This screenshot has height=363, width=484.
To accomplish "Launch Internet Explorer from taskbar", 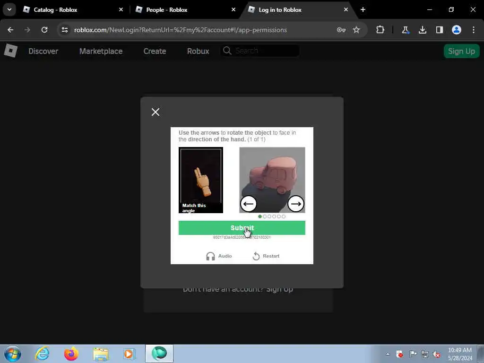I will (x=42, y=354).
